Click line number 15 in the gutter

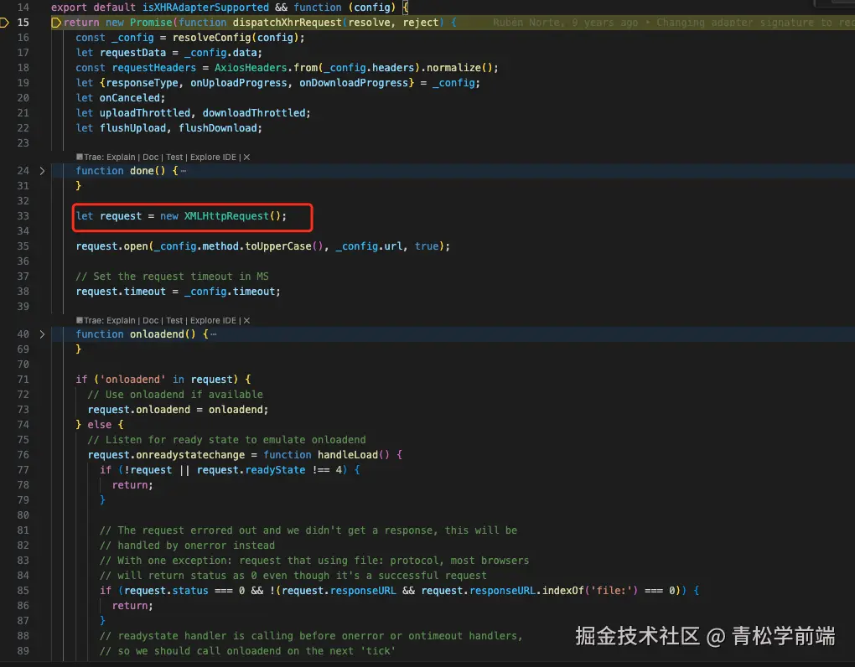coord(23,23)
